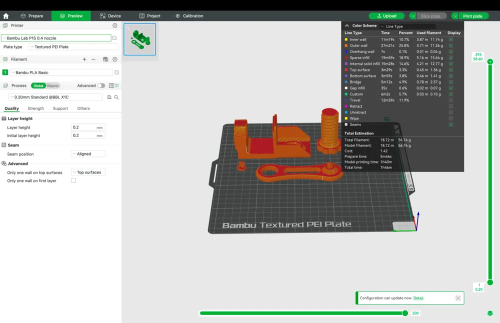The image size is (500, 323).
Task: Open the Bambu PLA Basic filament dropdown
Action: [x=61, y=72]
